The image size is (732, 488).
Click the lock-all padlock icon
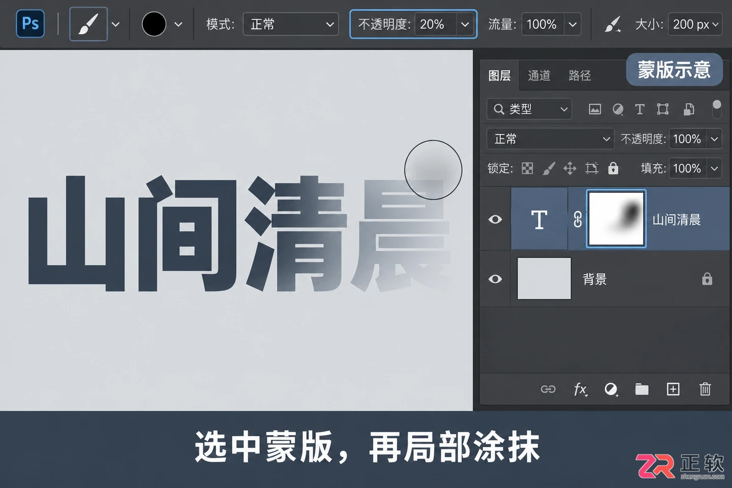pos(614,168)
